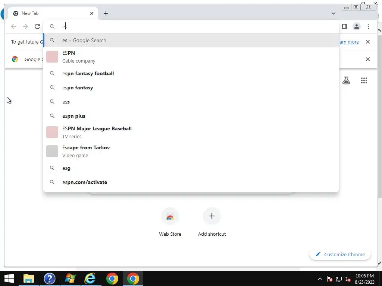Image resolution: width=382 pixels, height=286 pixels.
Task: Open the Windows flag taskbar icon
Action: (70, 279)
